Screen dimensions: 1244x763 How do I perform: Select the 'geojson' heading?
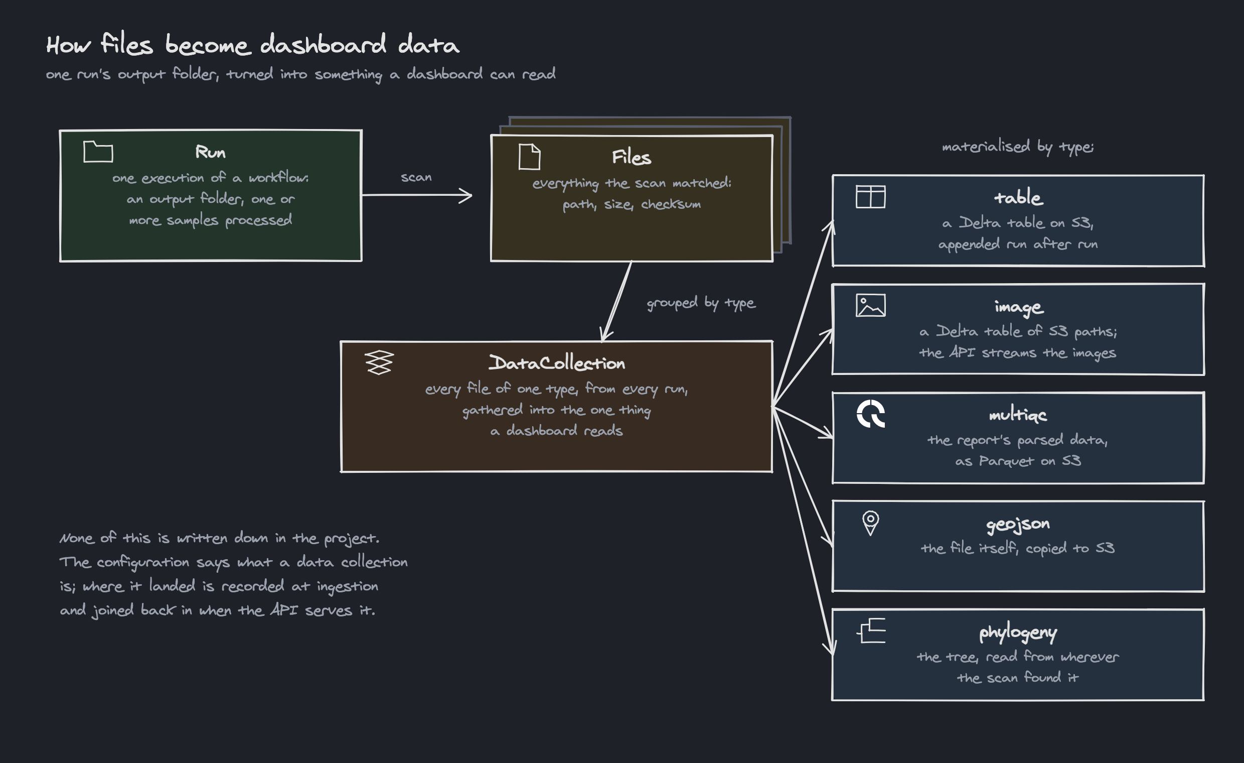[x=1018, y=525]
